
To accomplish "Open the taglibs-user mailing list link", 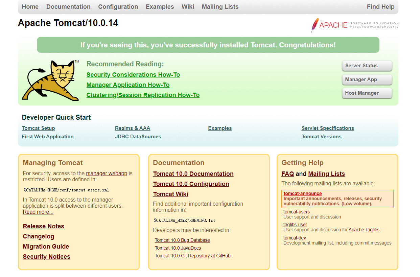I will pyautogui.click(x=295, y=225).
